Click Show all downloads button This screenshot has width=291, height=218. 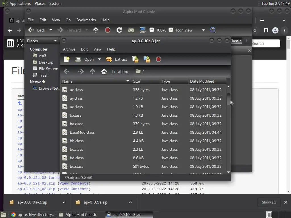[x=269, y=202]
